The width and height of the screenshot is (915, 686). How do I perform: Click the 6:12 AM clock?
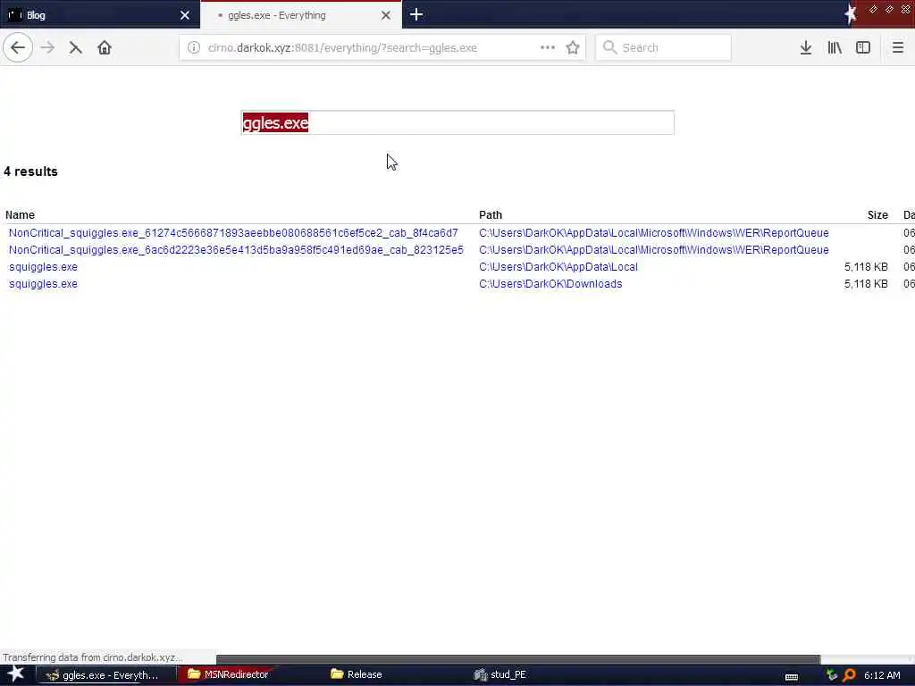882,675
